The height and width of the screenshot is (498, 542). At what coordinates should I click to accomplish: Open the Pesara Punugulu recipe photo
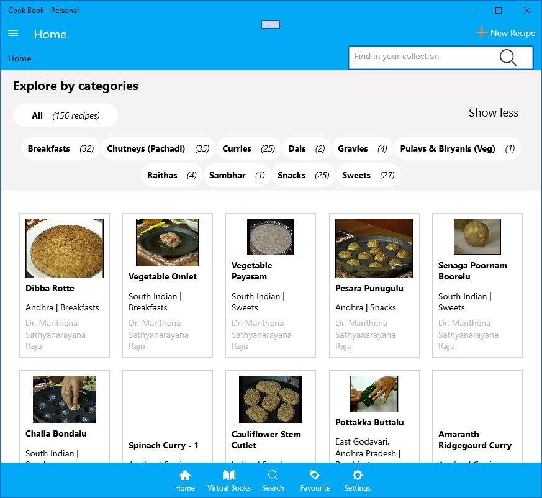point(374,248)
